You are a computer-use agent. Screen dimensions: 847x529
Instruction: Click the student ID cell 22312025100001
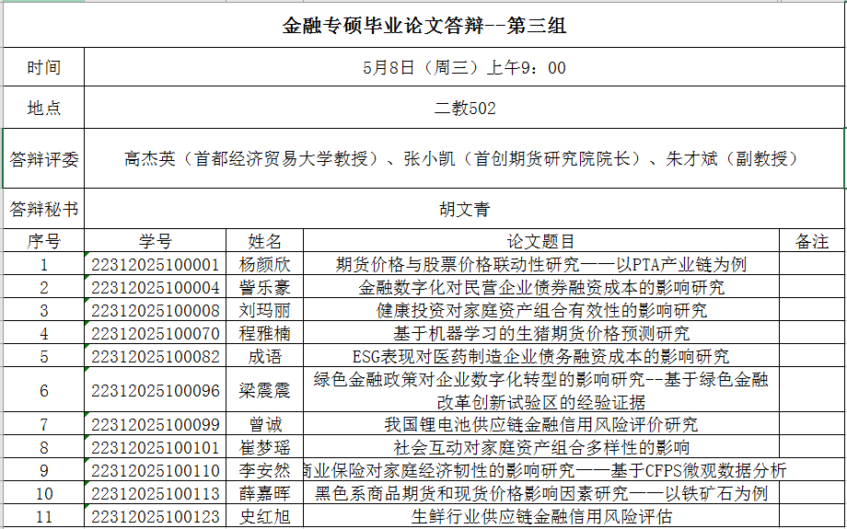(155, 264)
